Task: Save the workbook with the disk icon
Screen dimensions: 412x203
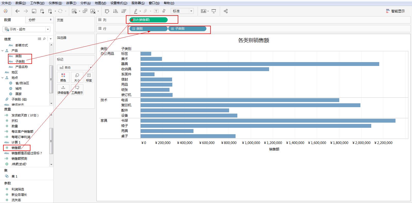Action: [x=34, y=11]
